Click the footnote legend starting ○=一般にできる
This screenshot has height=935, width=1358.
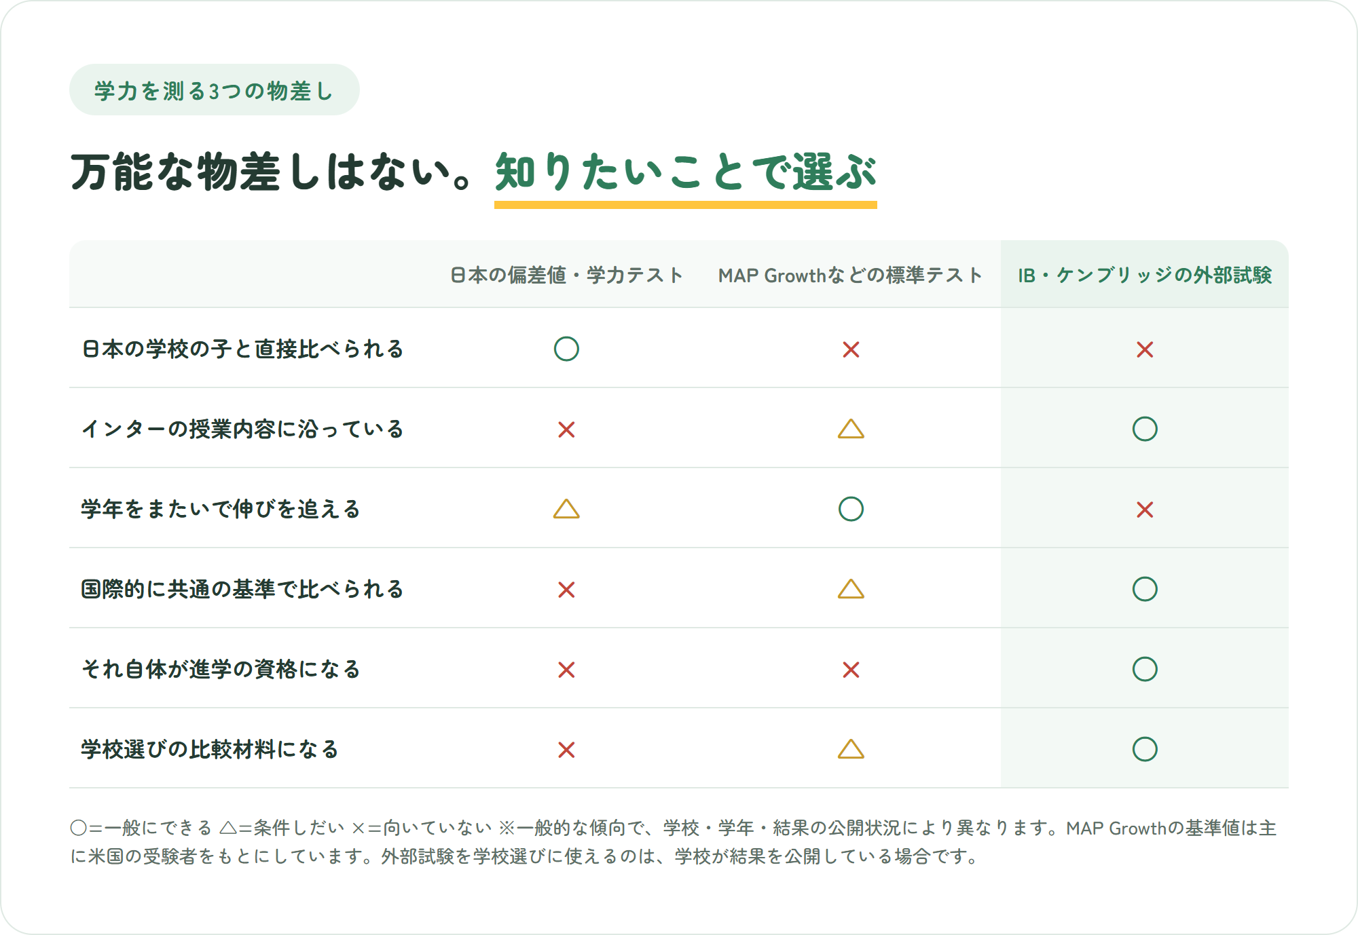point(674,842)
